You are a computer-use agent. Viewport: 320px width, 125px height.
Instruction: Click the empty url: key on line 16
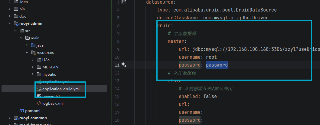click(x=184, y=104)
